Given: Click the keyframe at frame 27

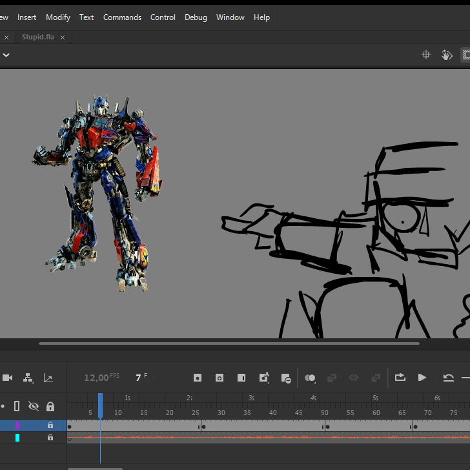Looking at the screenshot, I should pyautogui.click(x=203, y=427).
